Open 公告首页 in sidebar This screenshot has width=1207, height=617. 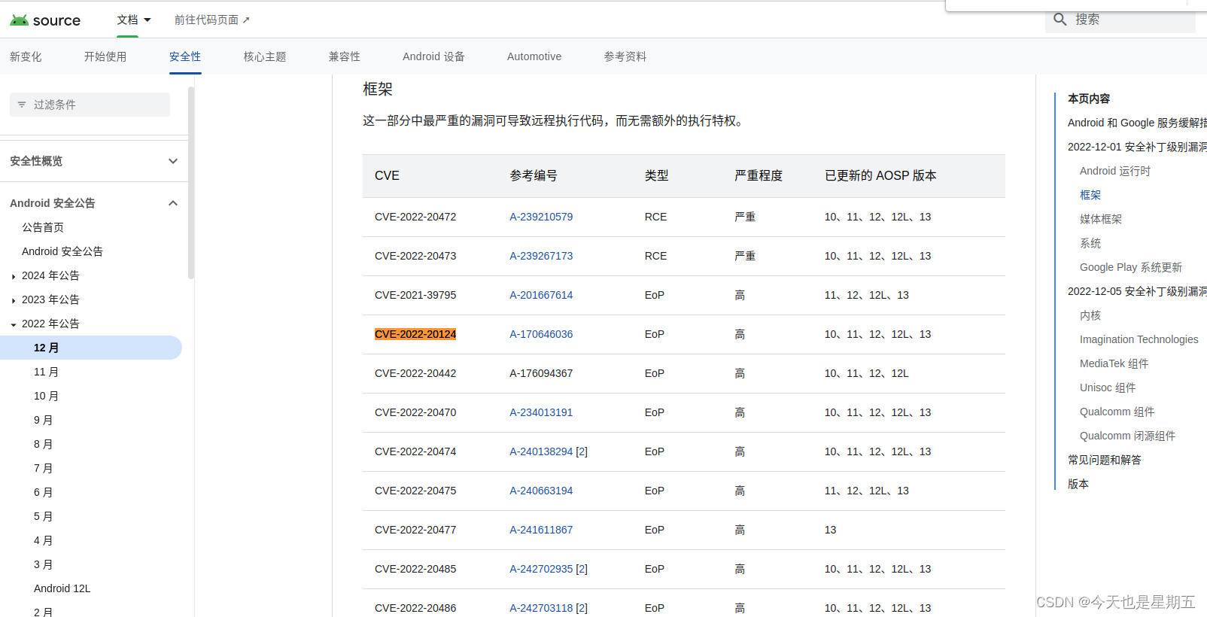point(43,227)
